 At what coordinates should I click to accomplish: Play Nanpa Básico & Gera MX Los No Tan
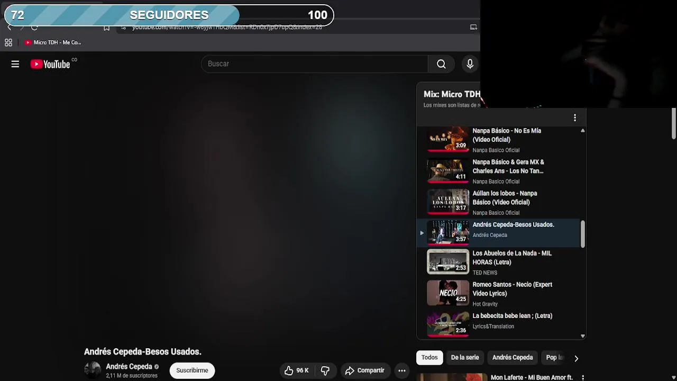(508, 166)
